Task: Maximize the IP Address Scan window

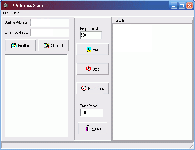Action: click(182, 5)
